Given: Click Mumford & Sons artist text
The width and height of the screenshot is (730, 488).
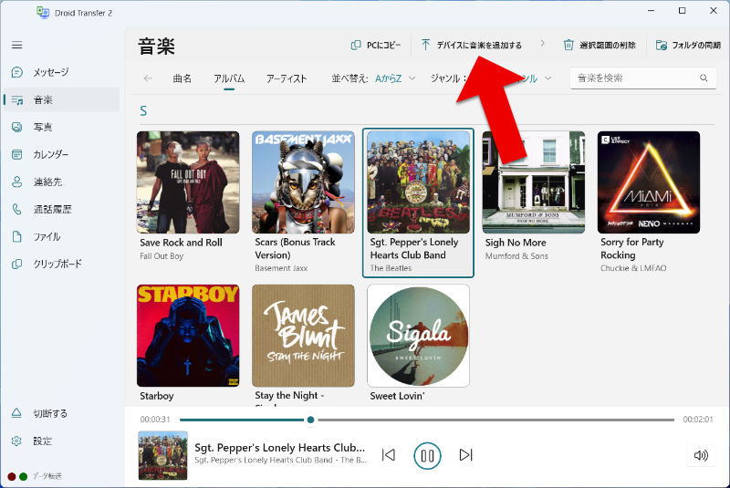Looking at the screenshot, I should [x=516, y=256].
